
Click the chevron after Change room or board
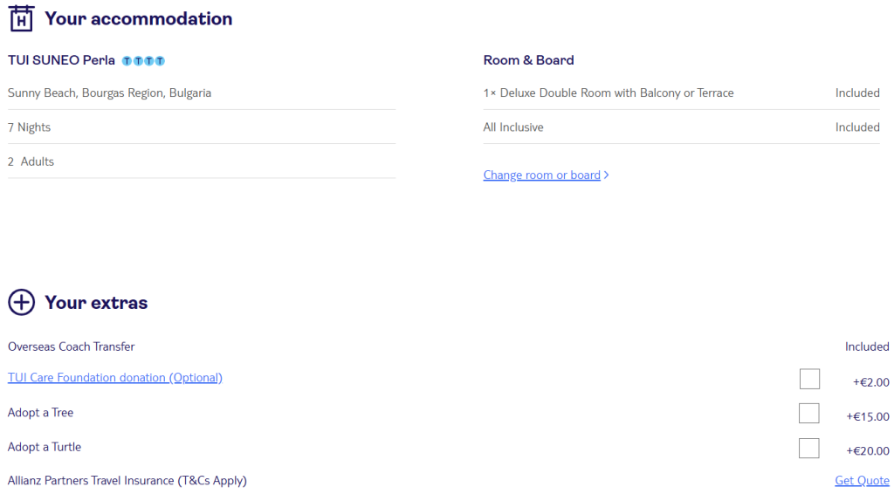pyautogui.click(x=607, y=175)
